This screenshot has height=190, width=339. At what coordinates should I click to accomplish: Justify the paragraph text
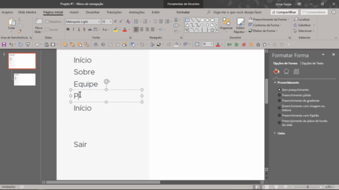(153, 30)
